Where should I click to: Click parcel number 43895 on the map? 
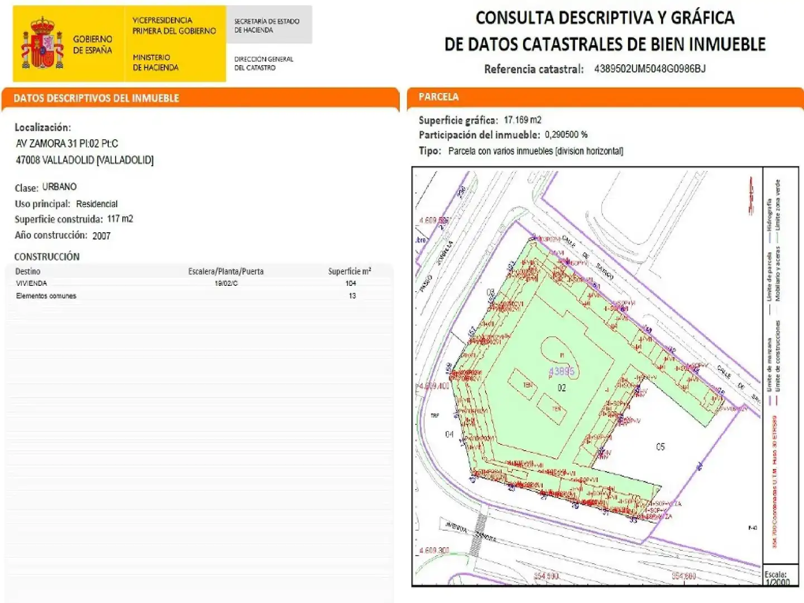coord(561,371)
